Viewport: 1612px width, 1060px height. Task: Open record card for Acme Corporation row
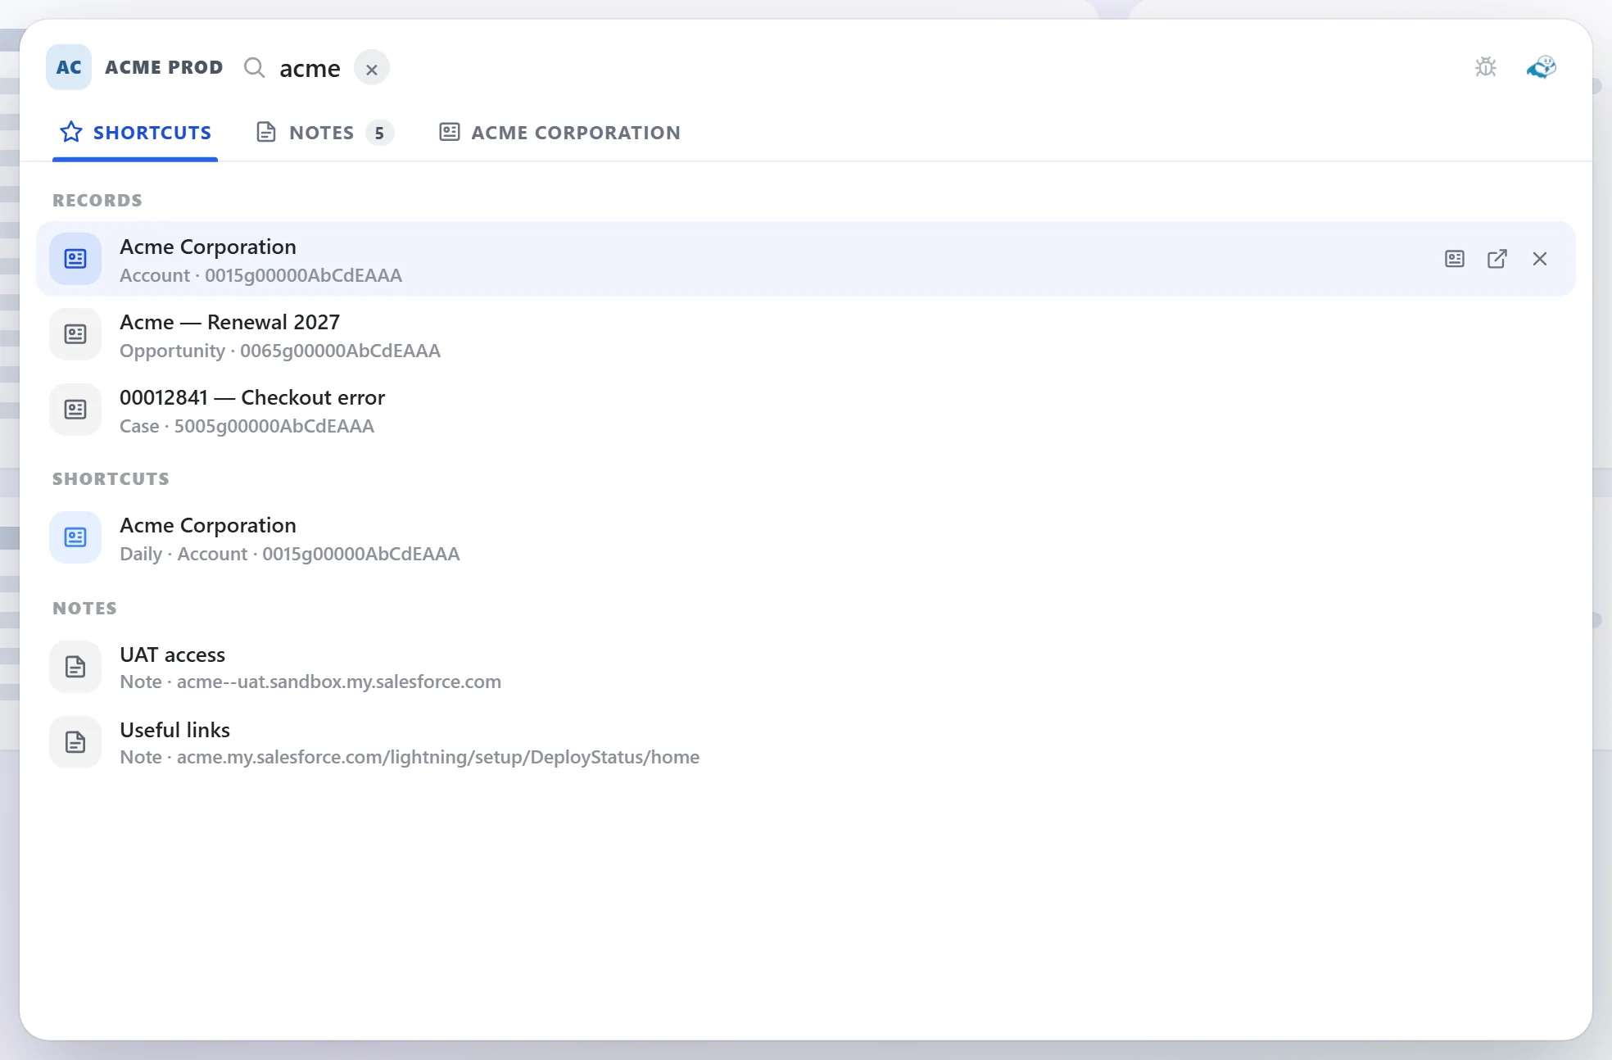1455,259
